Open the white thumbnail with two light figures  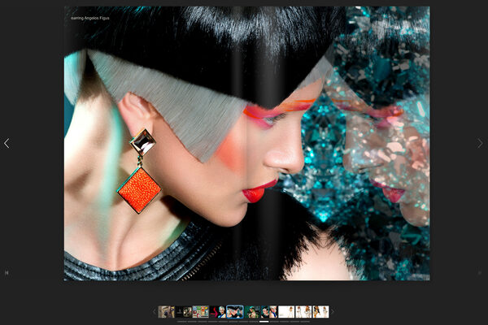303,312
